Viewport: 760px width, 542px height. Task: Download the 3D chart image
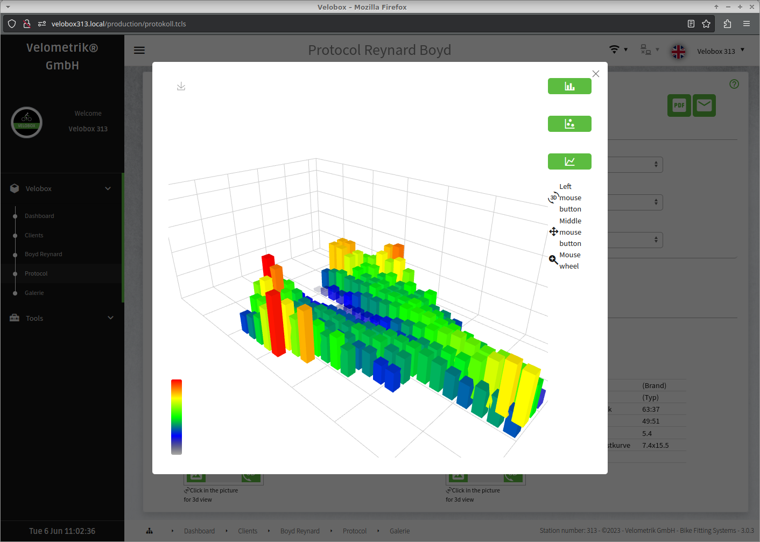click(x=181, y=86)
